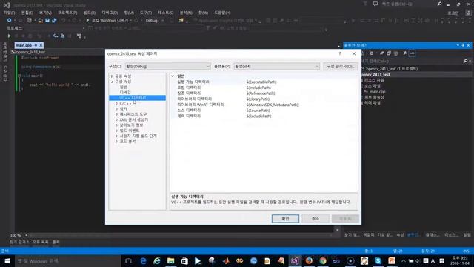Open Skype from taskbar

coord(378,260)
